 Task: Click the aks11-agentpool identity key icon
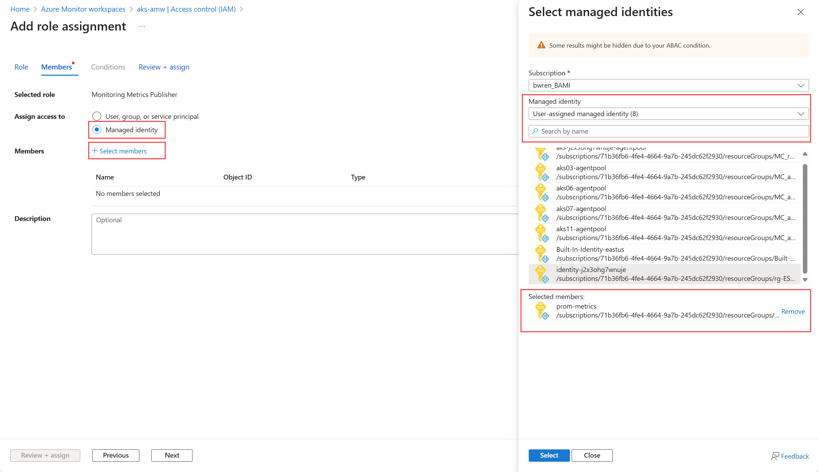(x=542, y=233)
